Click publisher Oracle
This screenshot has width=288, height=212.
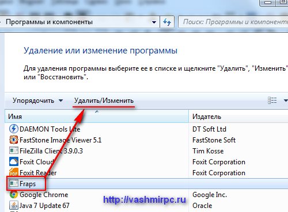point(202,206)
